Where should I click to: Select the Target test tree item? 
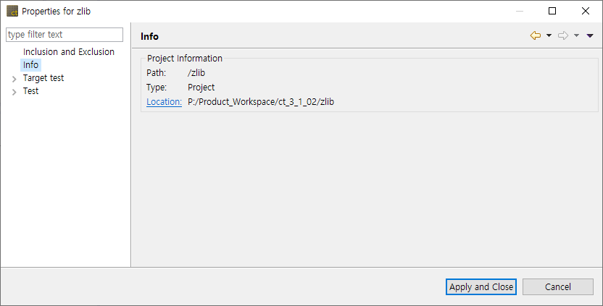[x=43, y=78]
